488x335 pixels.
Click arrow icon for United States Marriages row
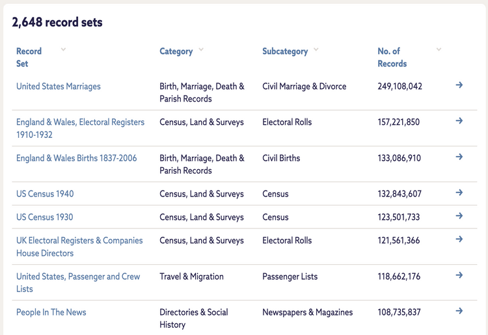pyautogui.click(x=459, y=85)
